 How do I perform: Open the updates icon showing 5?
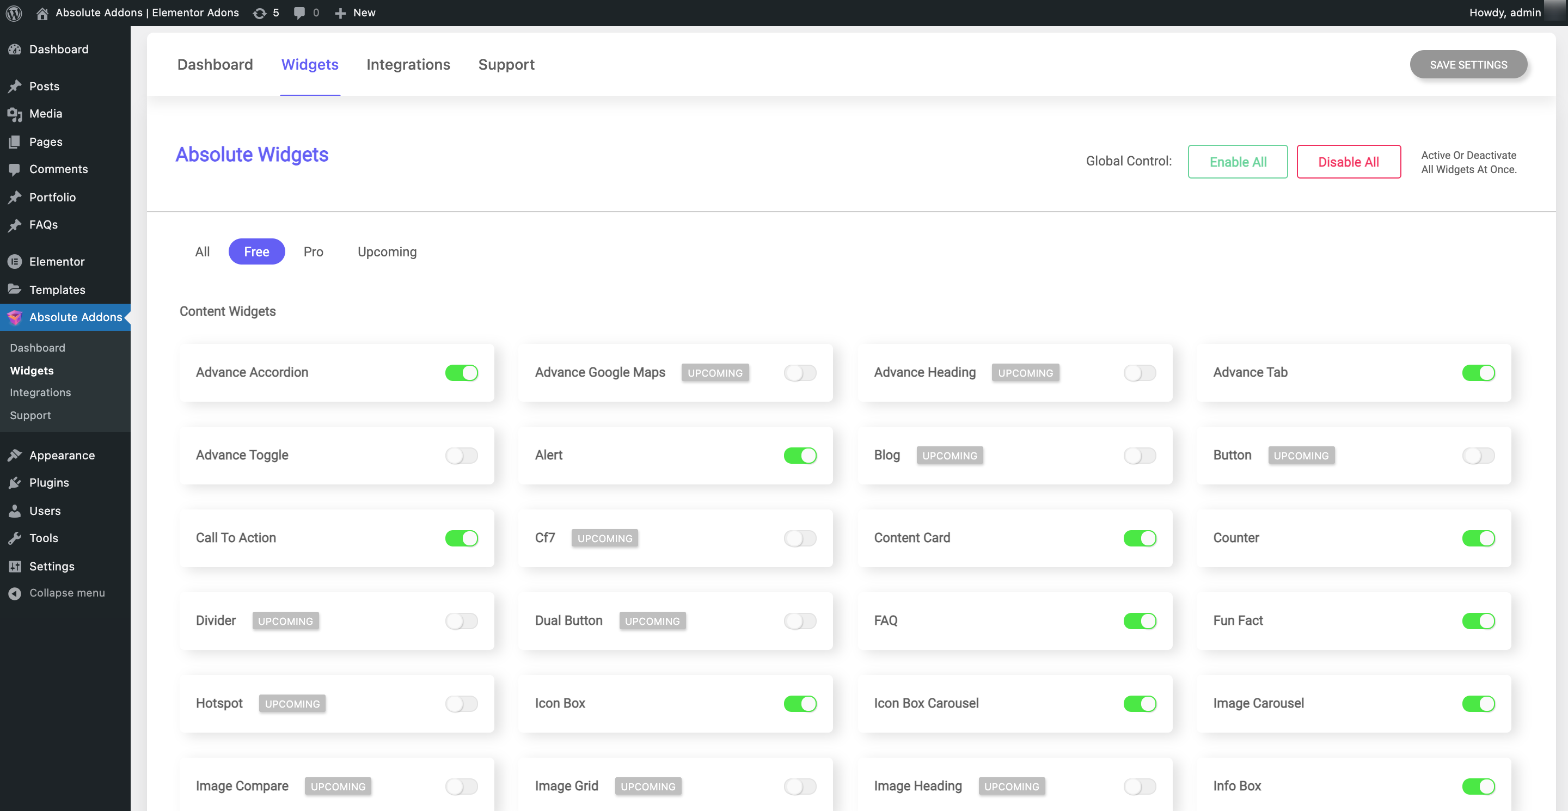click(x=259, y=13)
